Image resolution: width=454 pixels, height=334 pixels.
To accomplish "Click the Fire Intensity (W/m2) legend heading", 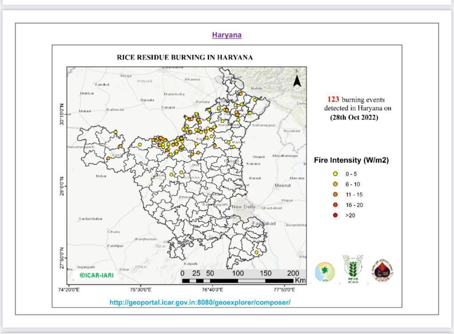I will click(x=351, y=160).
